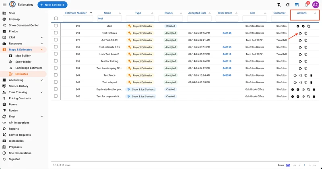Toggle the select-all checkbox in the header
Screen dimensions: 322x169
tap(56, 18)
